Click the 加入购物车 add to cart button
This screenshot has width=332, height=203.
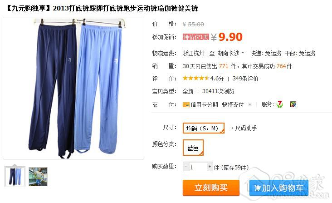pyautogui.click(x=278, y=188)
